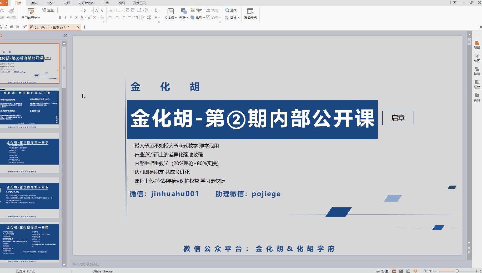This screenshot has height=273, width=482.
Task: Open a new document tab with plus
Action: pyautogui.click(x=84, y=27)
